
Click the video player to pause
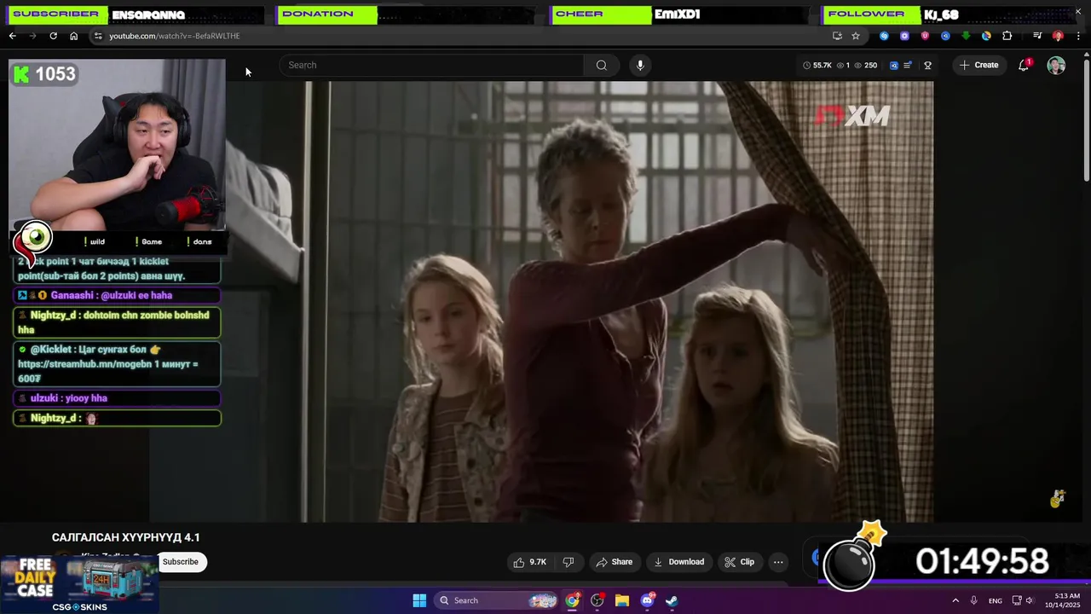point(541,302)
